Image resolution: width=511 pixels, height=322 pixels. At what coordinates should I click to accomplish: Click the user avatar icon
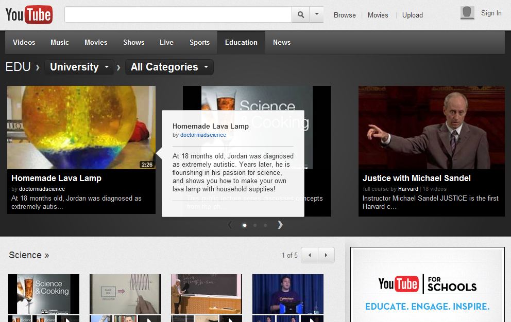[467, 13]
